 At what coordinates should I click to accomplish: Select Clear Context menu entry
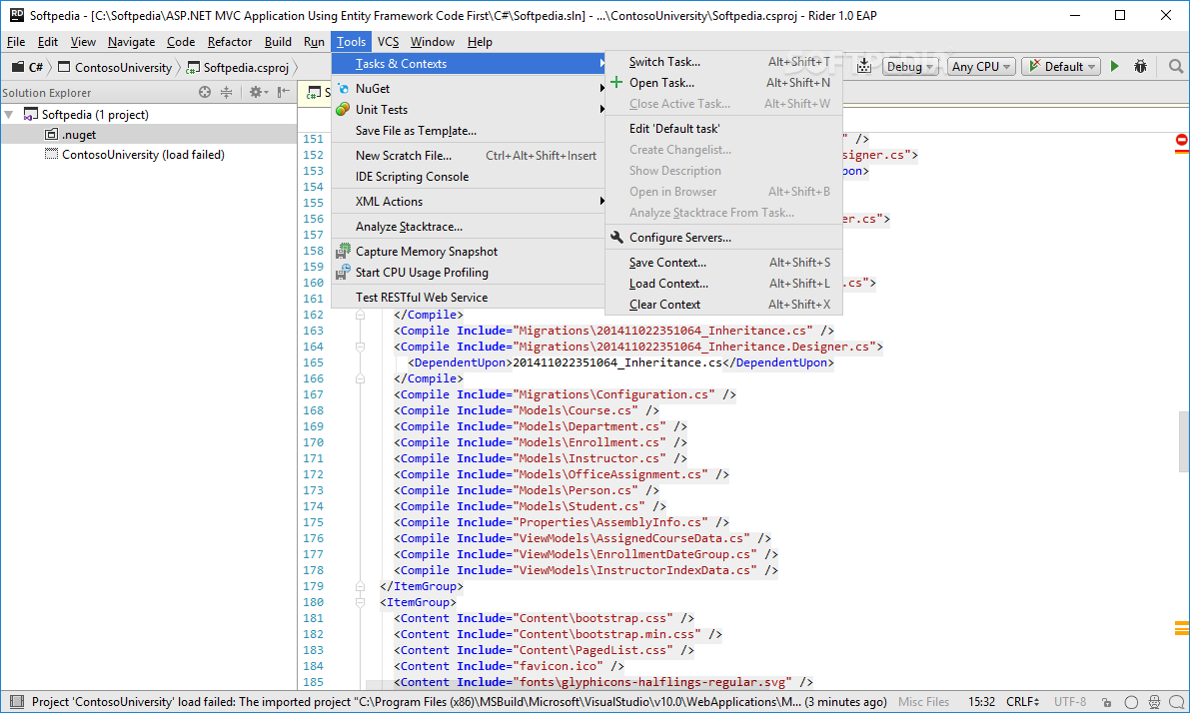724,305
